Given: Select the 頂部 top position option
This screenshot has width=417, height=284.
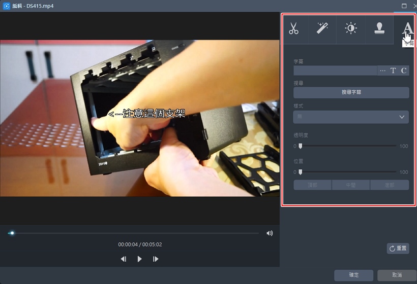Looking at the screenshot, I should (312, 185).
